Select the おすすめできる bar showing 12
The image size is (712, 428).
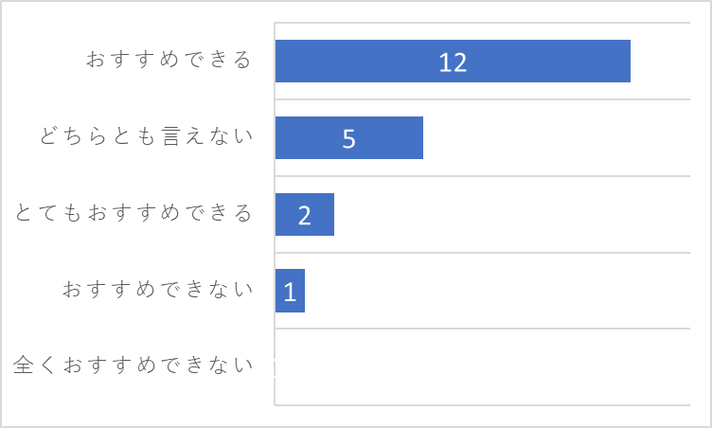tap(453, 61)
